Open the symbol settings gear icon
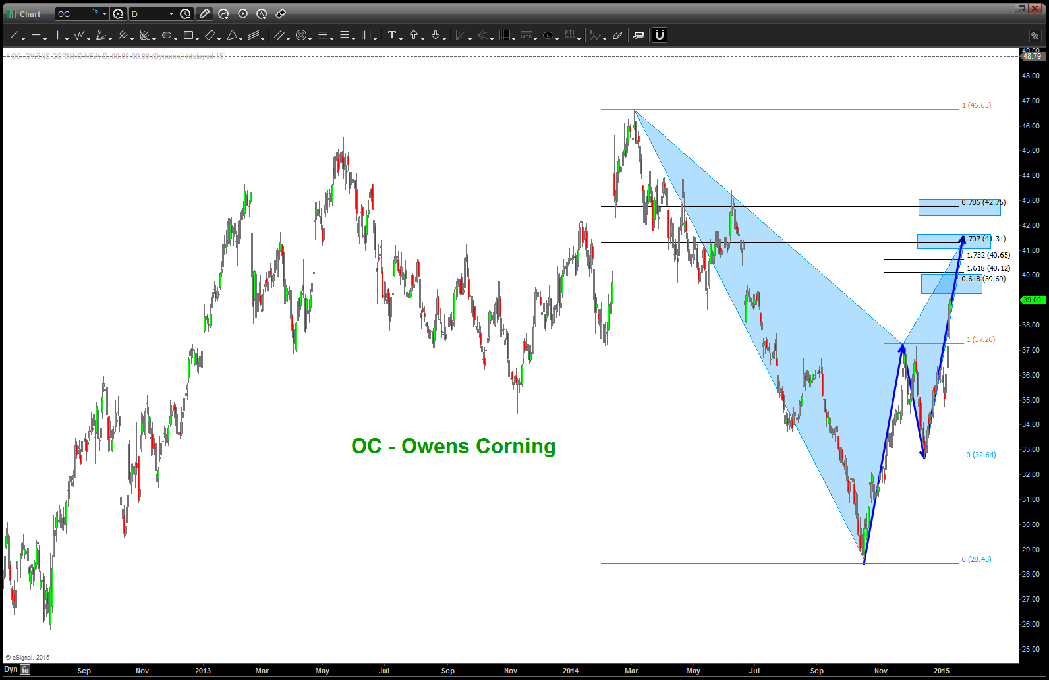This screenshot has height=680, width=1049. (x=118, y=14)
